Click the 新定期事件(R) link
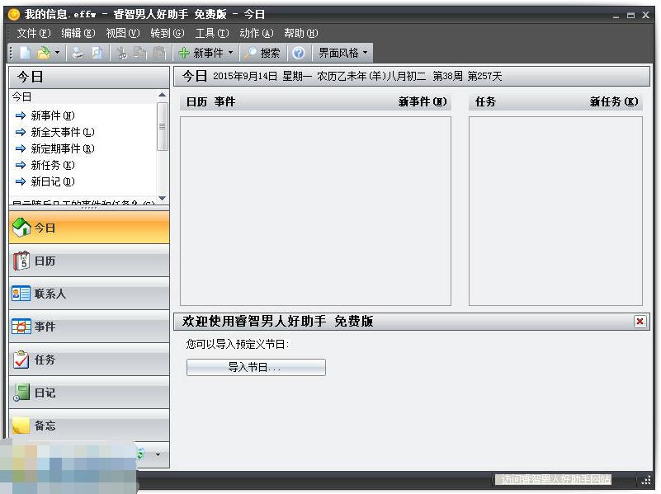This screenshot has width=661, height=494. (63, 148)
